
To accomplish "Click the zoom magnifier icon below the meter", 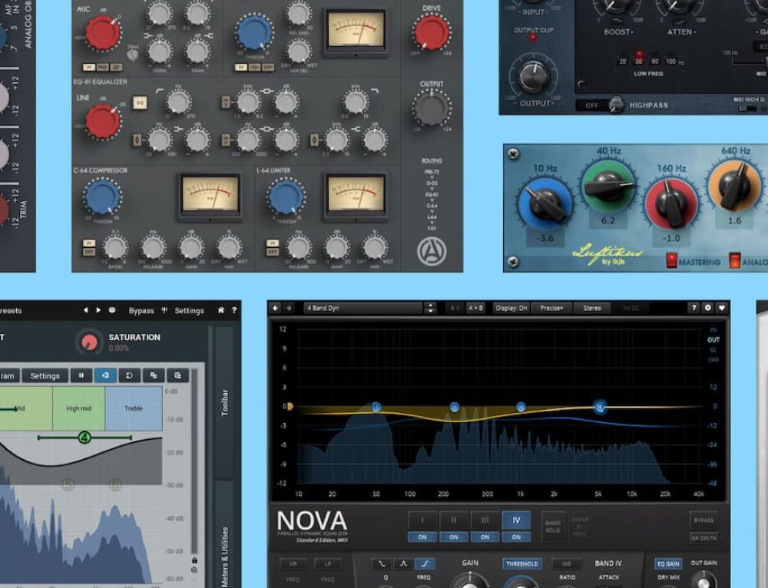I will (x=194, y=570).
